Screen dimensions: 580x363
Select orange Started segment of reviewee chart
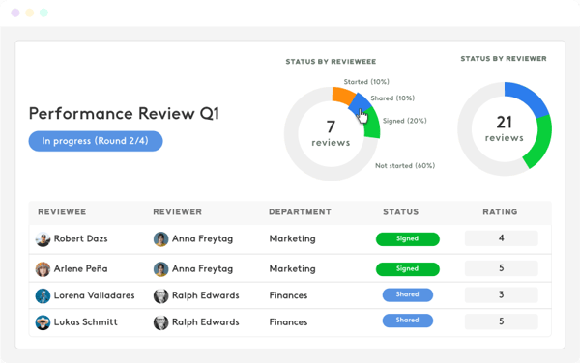tap(342, 95)
